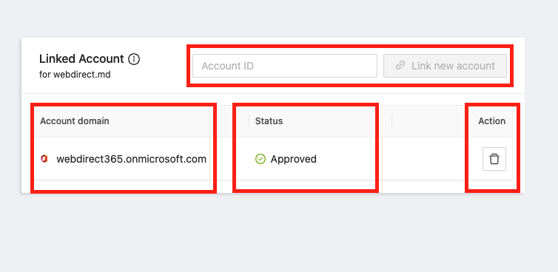The width and height of the screenshot is (558, 272).
Task: Click the Office icon next to webdirect365 domain
Action: [x=44, y=159]
